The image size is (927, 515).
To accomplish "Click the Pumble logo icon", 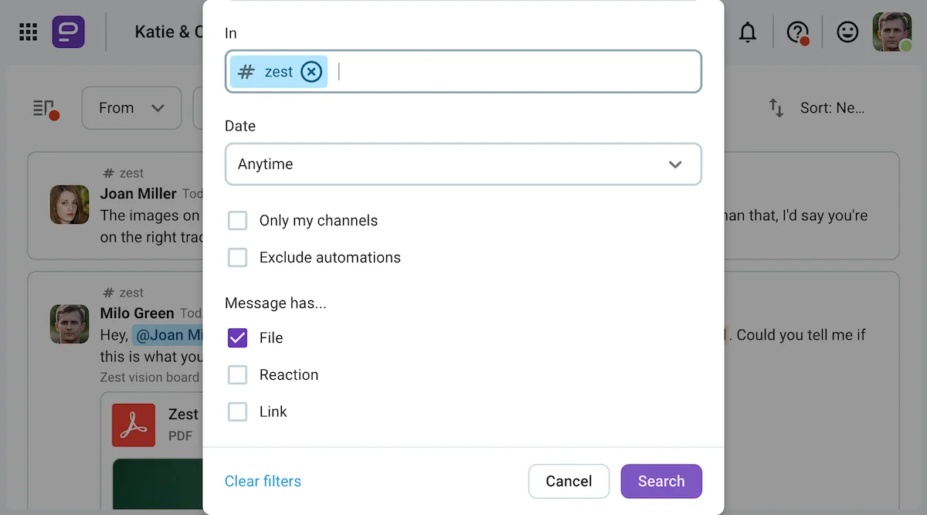I will click(68, 31).
